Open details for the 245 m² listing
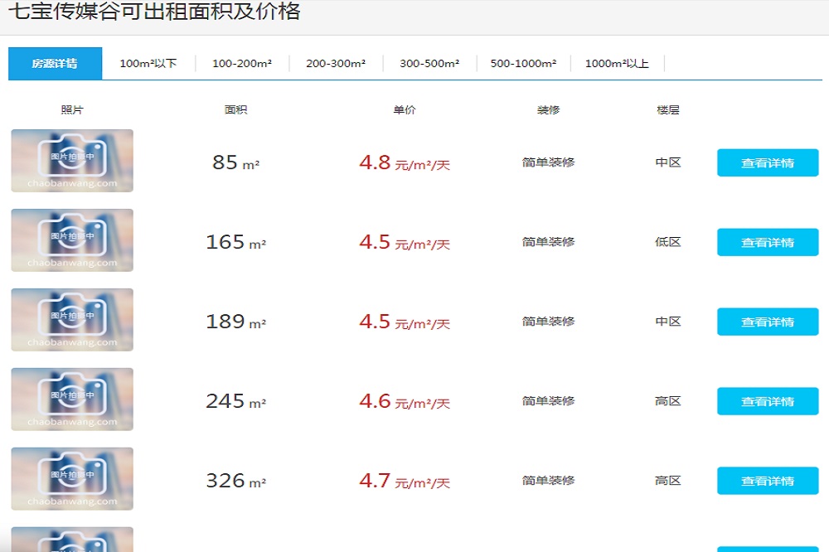Image resolution: width=829 pixels, height=552 pixels. tap(767, 402)
